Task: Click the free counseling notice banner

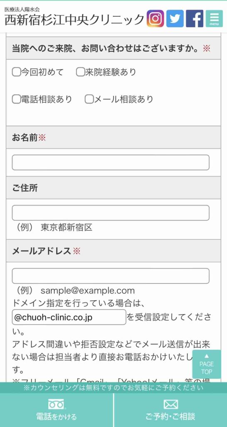Action: click(x=113, y=387)
